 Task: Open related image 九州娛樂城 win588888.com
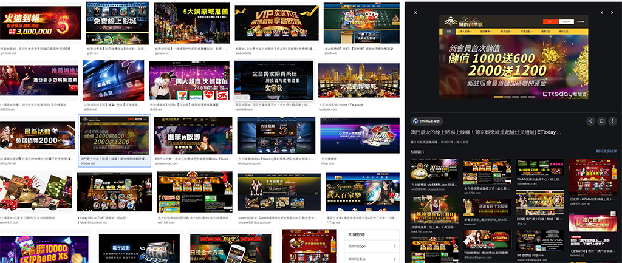pyautogui.click(x=434, y=170)
